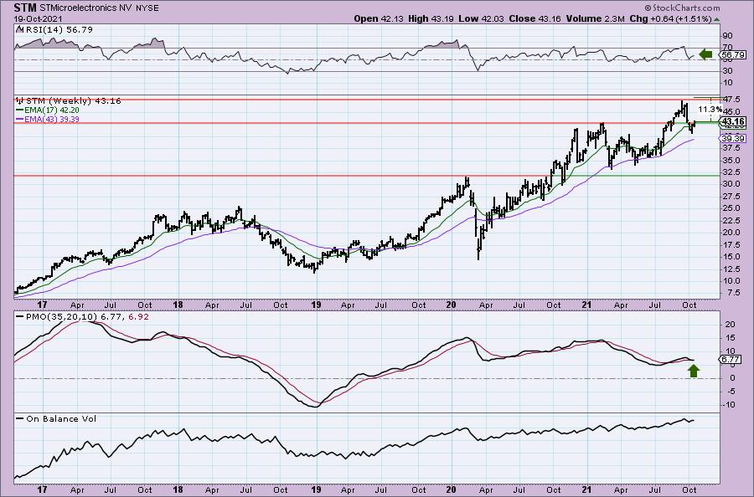Click the green up triangle beside Chg
The height and width of the screenshot is (497, 754).
coord(716,19)
